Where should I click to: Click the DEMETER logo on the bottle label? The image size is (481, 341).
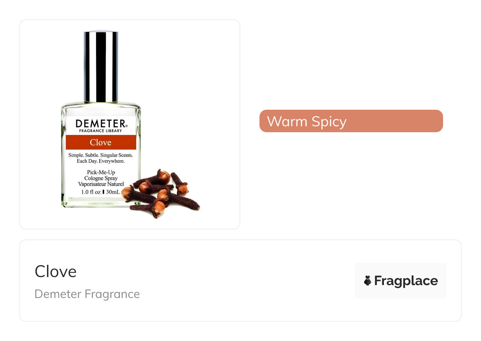coord(101,123)
